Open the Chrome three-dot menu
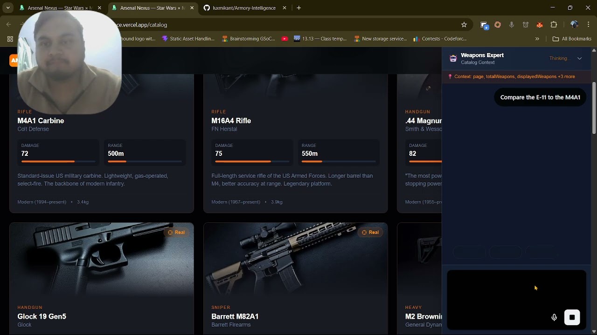 tap(589, 25)
